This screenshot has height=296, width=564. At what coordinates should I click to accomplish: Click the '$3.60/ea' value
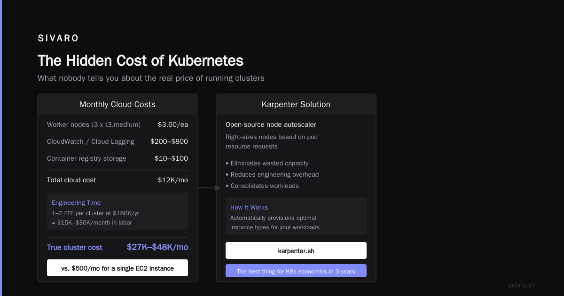click(173, 125)
